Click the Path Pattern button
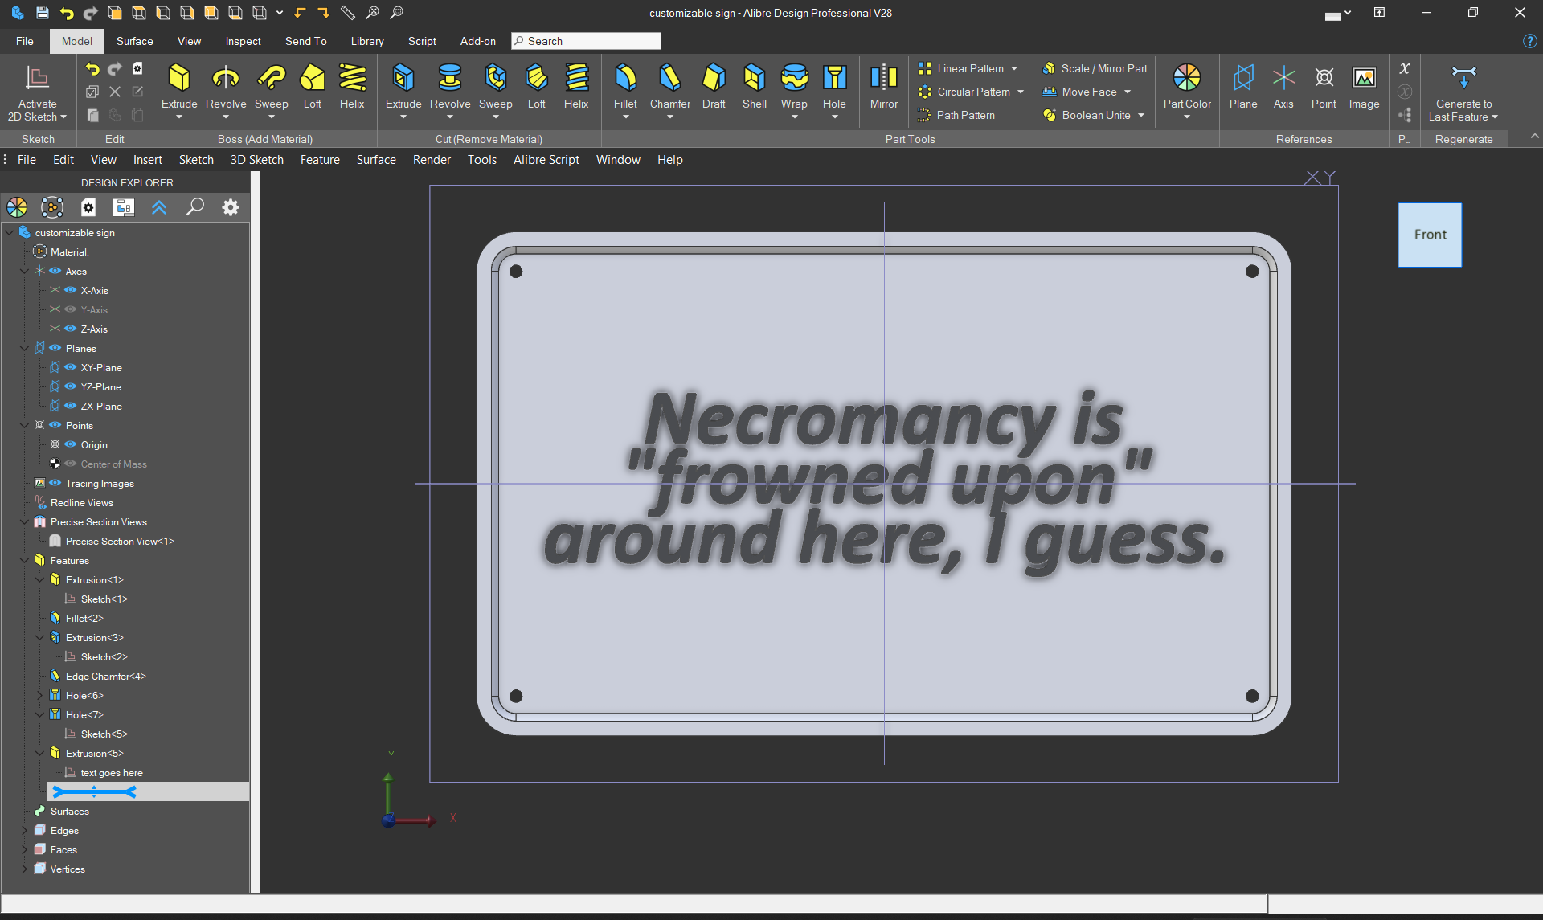 (x=956, y=115)
